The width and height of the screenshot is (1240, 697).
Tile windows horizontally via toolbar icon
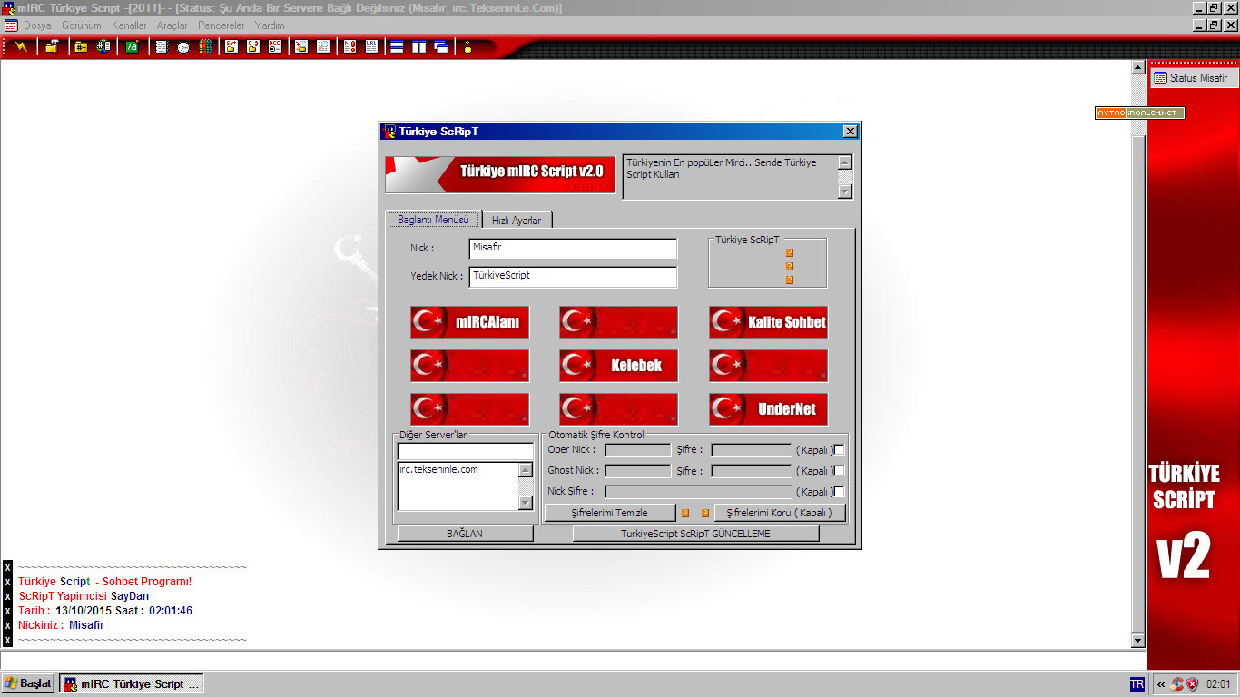click(397, 46)
